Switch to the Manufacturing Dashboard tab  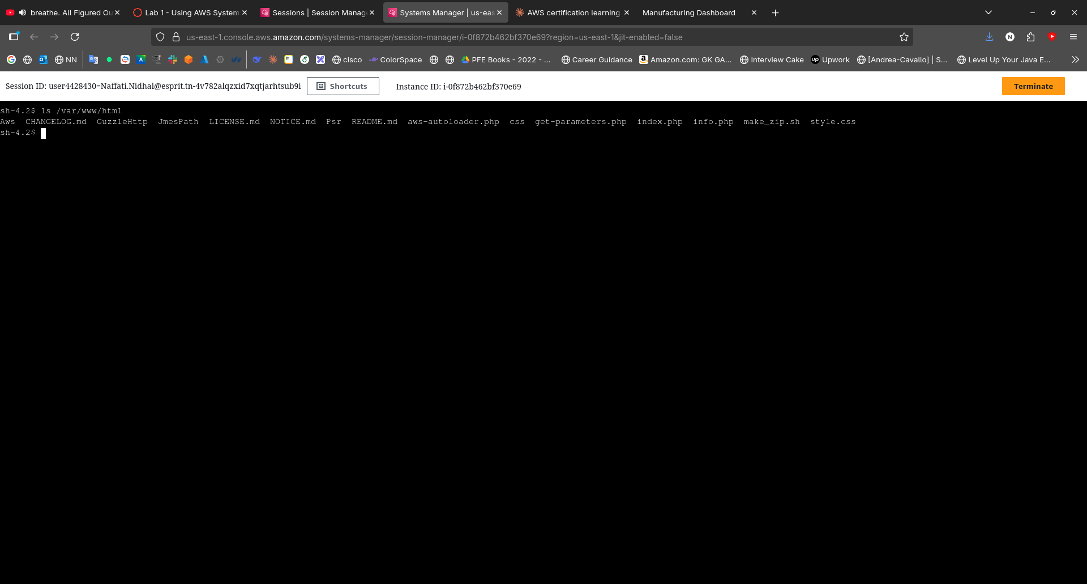coord(688,12)
